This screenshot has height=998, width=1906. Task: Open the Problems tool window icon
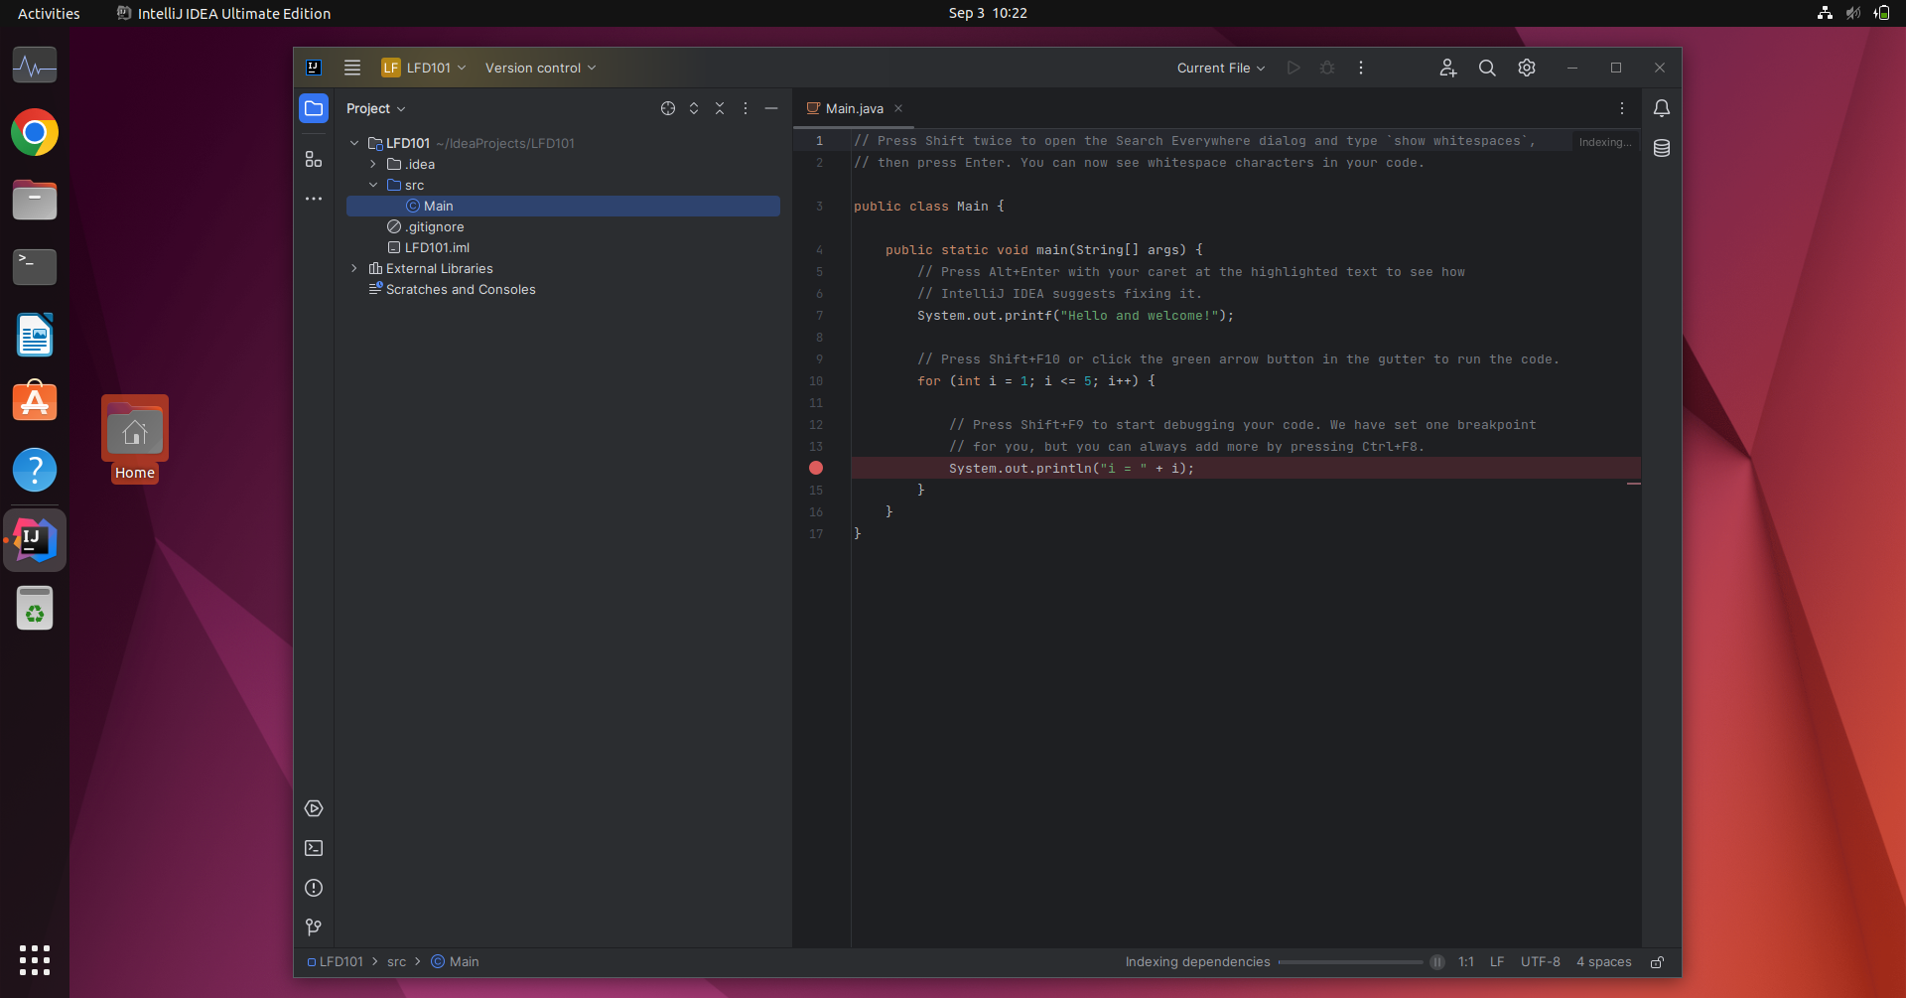tap(314, 888)
